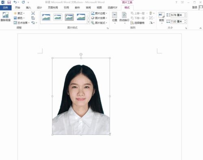Use the spinner on the width field
203x160 pixels.
pyautogui.click(x=185, y=22)
